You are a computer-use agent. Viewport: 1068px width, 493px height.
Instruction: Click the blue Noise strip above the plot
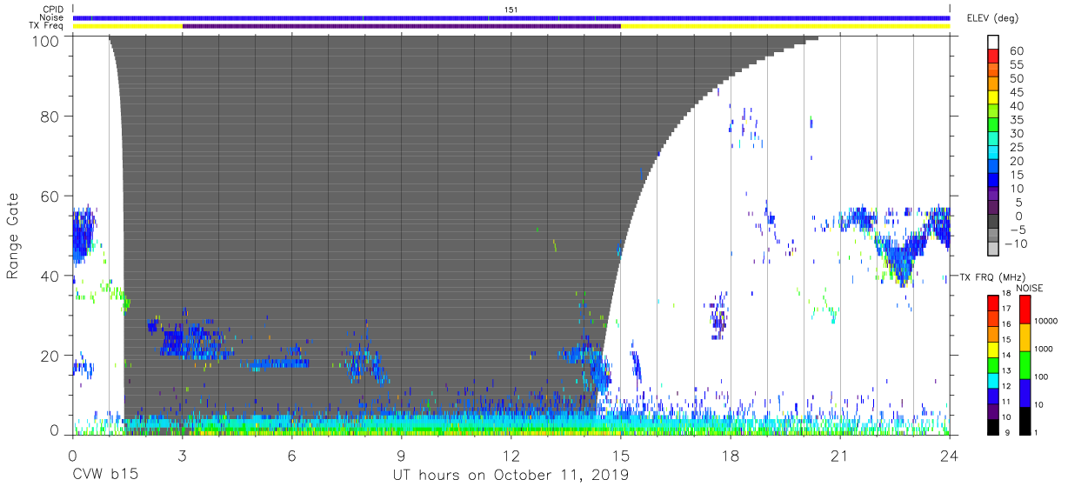coord(511,17)
